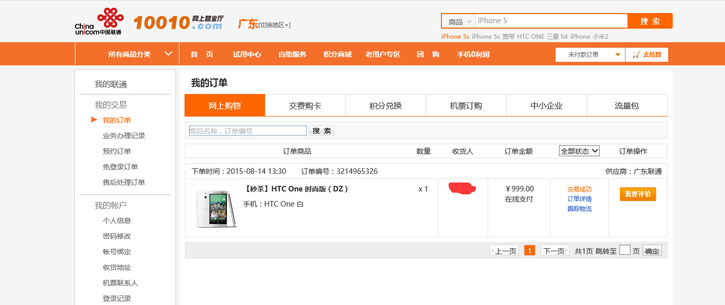Click the 供应商：广东联通 supplier text

pos(633,171)
